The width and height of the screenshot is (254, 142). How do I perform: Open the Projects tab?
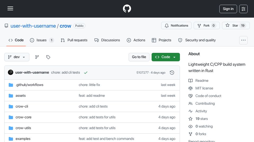(x=161, y=40)
